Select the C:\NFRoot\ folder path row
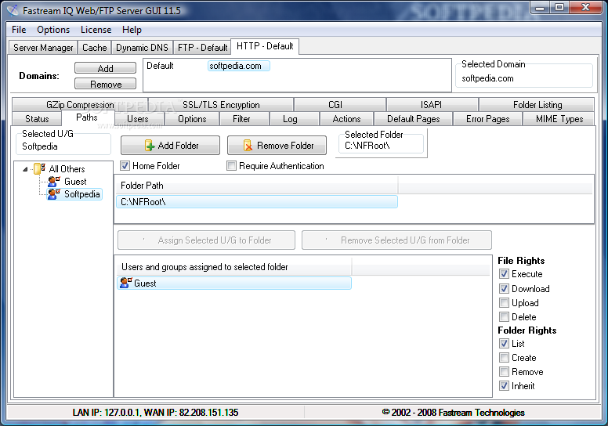Viewport: 608px width, 426px height. [x=257, y=201]
